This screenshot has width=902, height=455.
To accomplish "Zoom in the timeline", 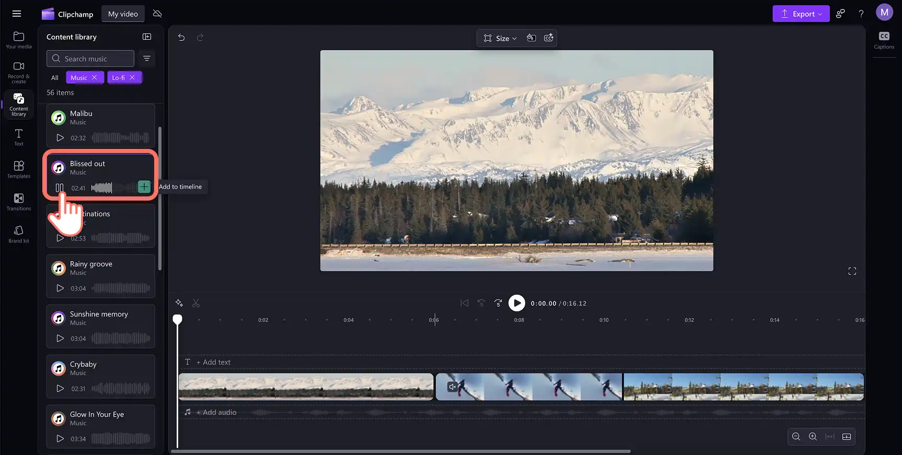I will tap(813, 437).
